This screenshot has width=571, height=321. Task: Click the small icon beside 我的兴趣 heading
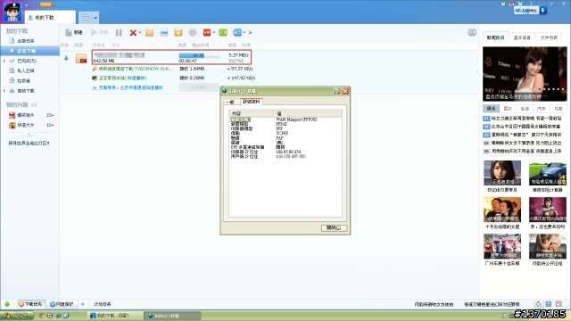34,105
